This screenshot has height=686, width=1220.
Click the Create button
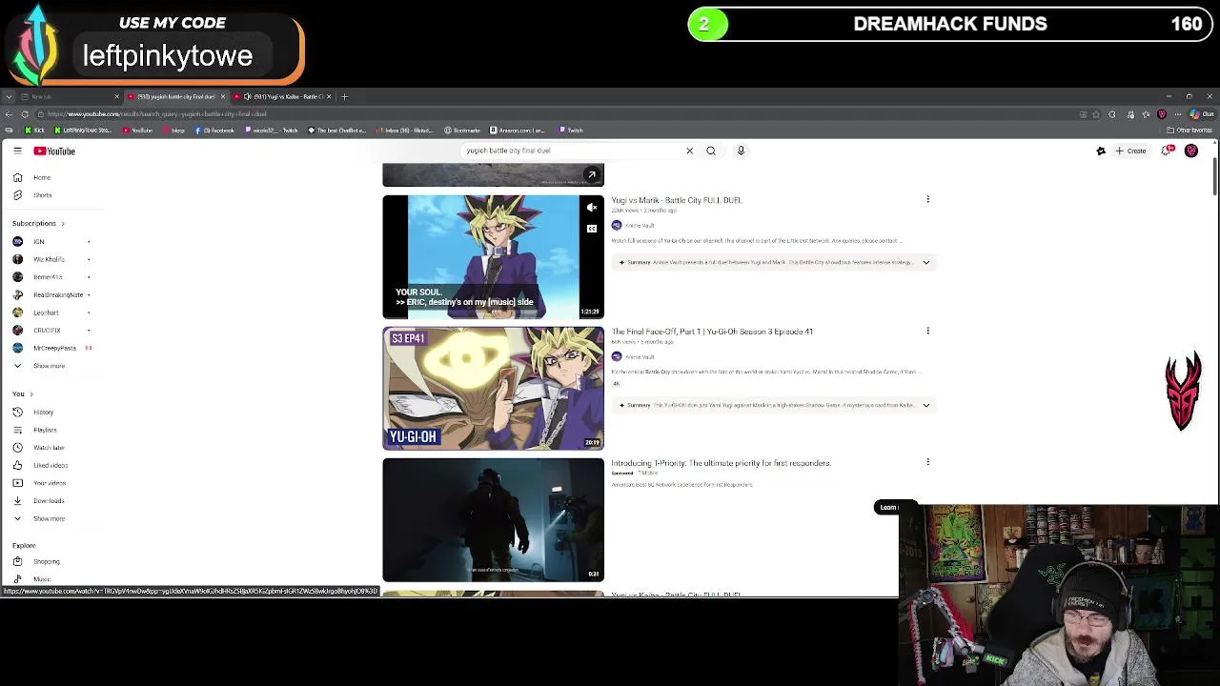pyautogui.click(x=1131, y=151)
